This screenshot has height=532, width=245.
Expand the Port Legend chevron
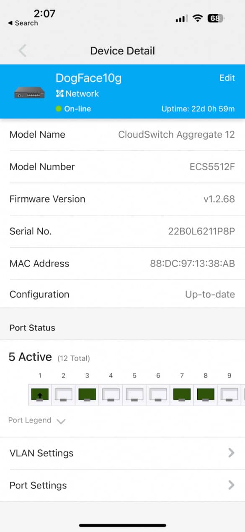click(61, 421)
